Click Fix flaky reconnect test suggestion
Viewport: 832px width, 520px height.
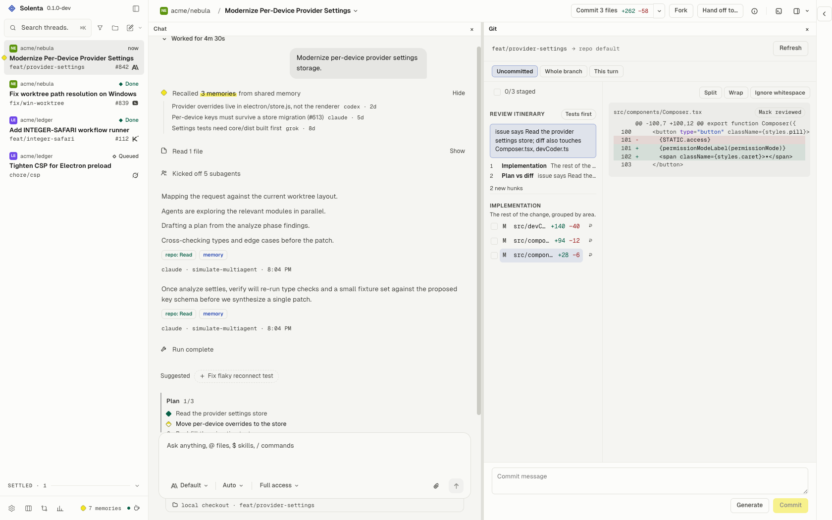click(x=236, y=376)
